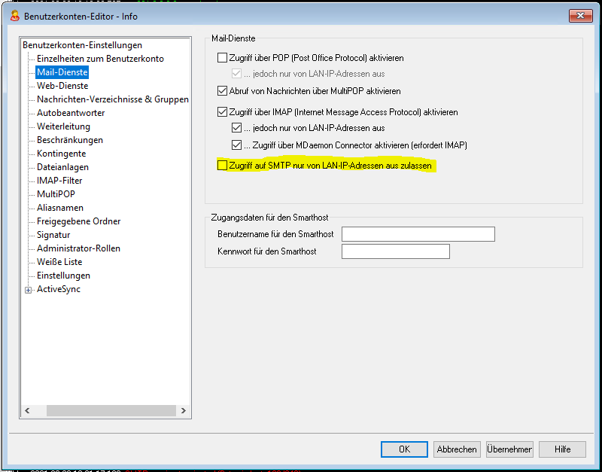
Task: Click the user account icon in title bar
Action: (x=14, y=16)
